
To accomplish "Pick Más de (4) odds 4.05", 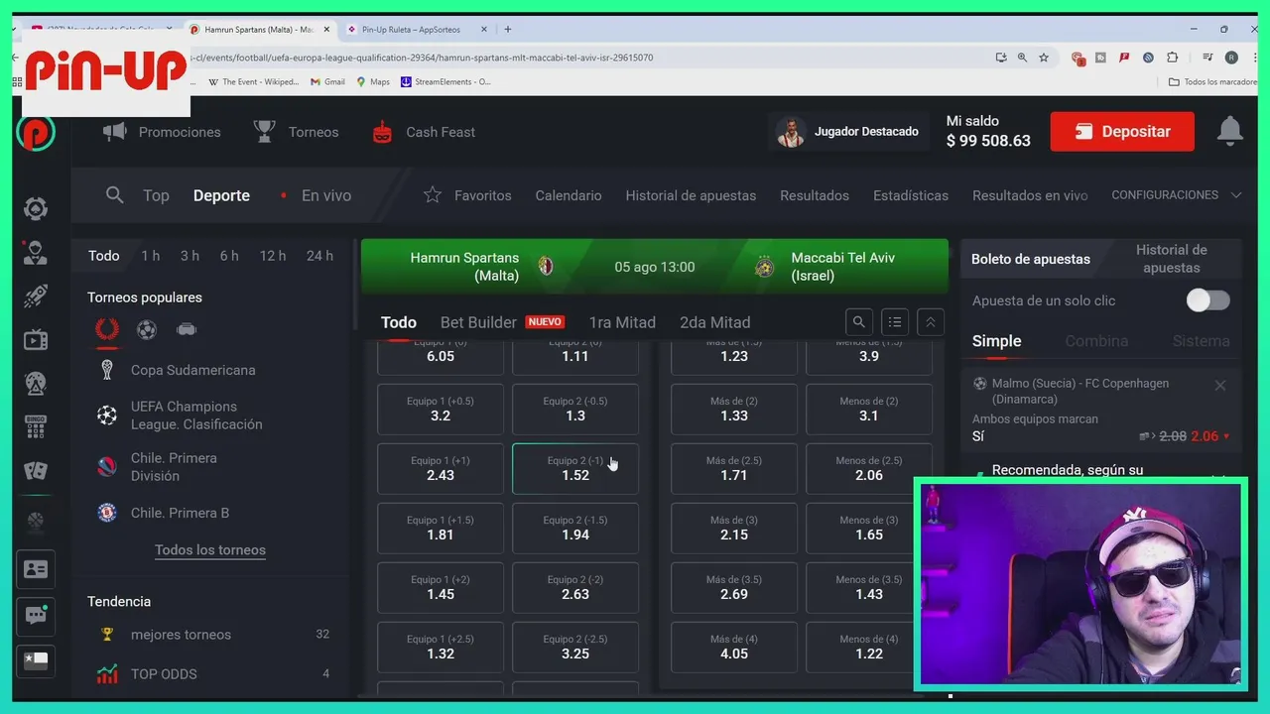I will point(734,647).
